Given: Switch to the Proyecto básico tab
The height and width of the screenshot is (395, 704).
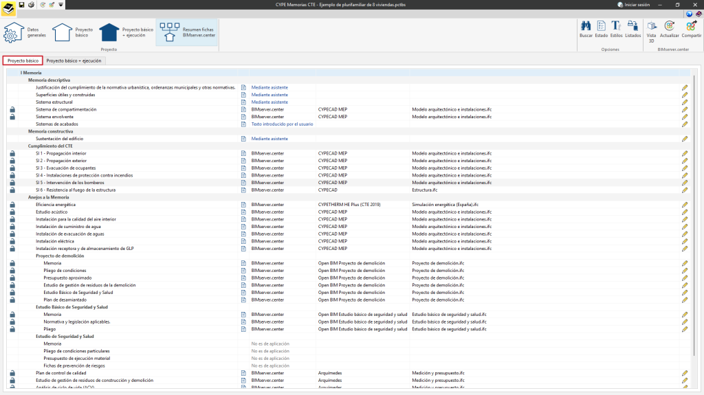Looking at the screenshot, I should 23,60.
